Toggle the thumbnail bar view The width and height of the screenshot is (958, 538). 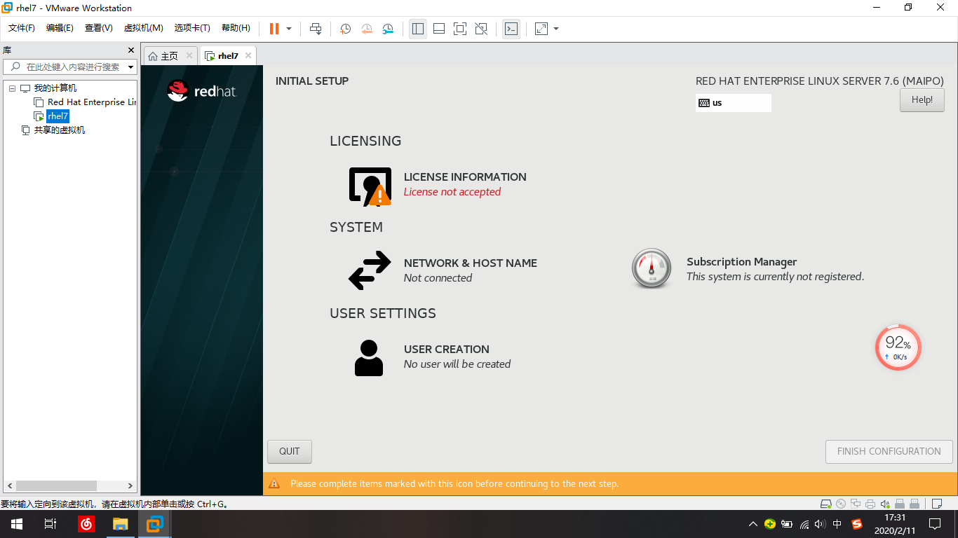(x=439, y=29)
